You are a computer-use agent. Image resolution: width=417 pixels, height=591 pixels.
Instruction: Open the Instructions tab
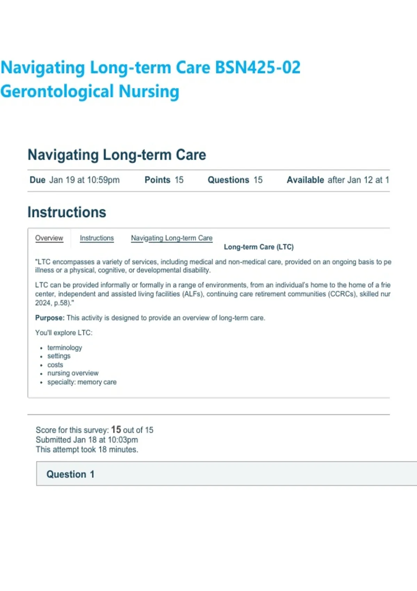point(97,238)
